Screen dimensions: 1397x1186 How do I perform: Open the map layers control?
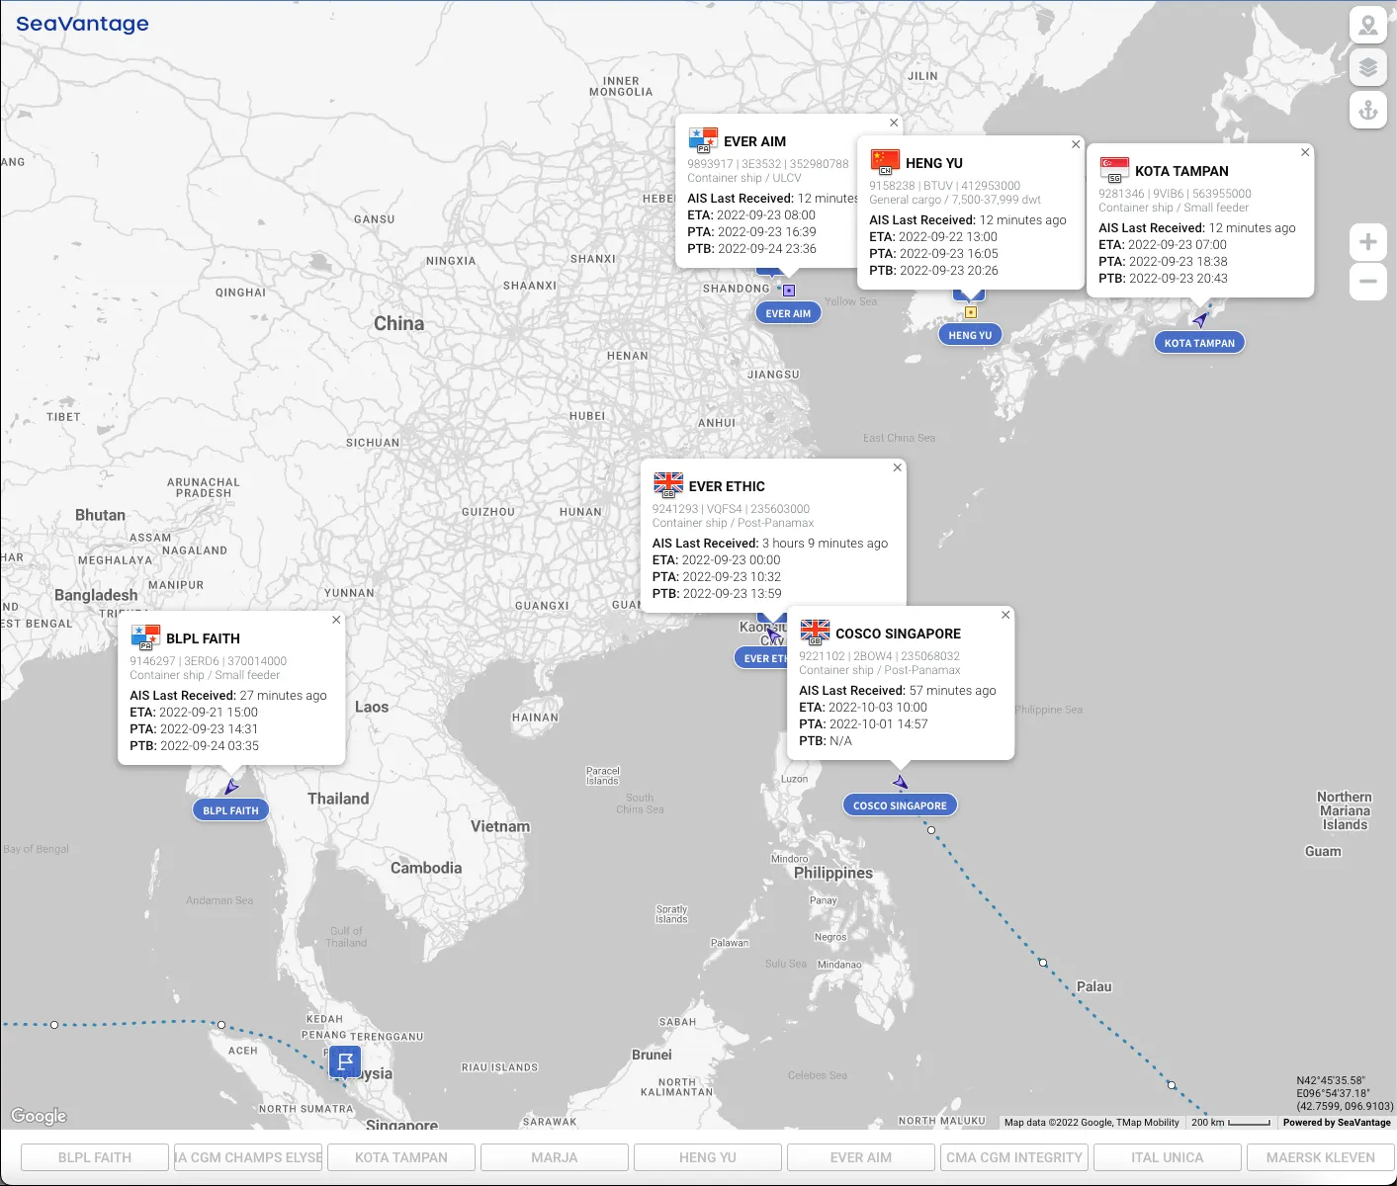(x=1368, y=67)
